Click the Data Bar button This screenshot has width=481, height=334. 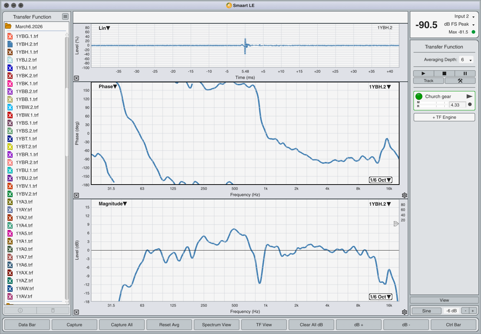pyautogui.click(x=27, y=325)
